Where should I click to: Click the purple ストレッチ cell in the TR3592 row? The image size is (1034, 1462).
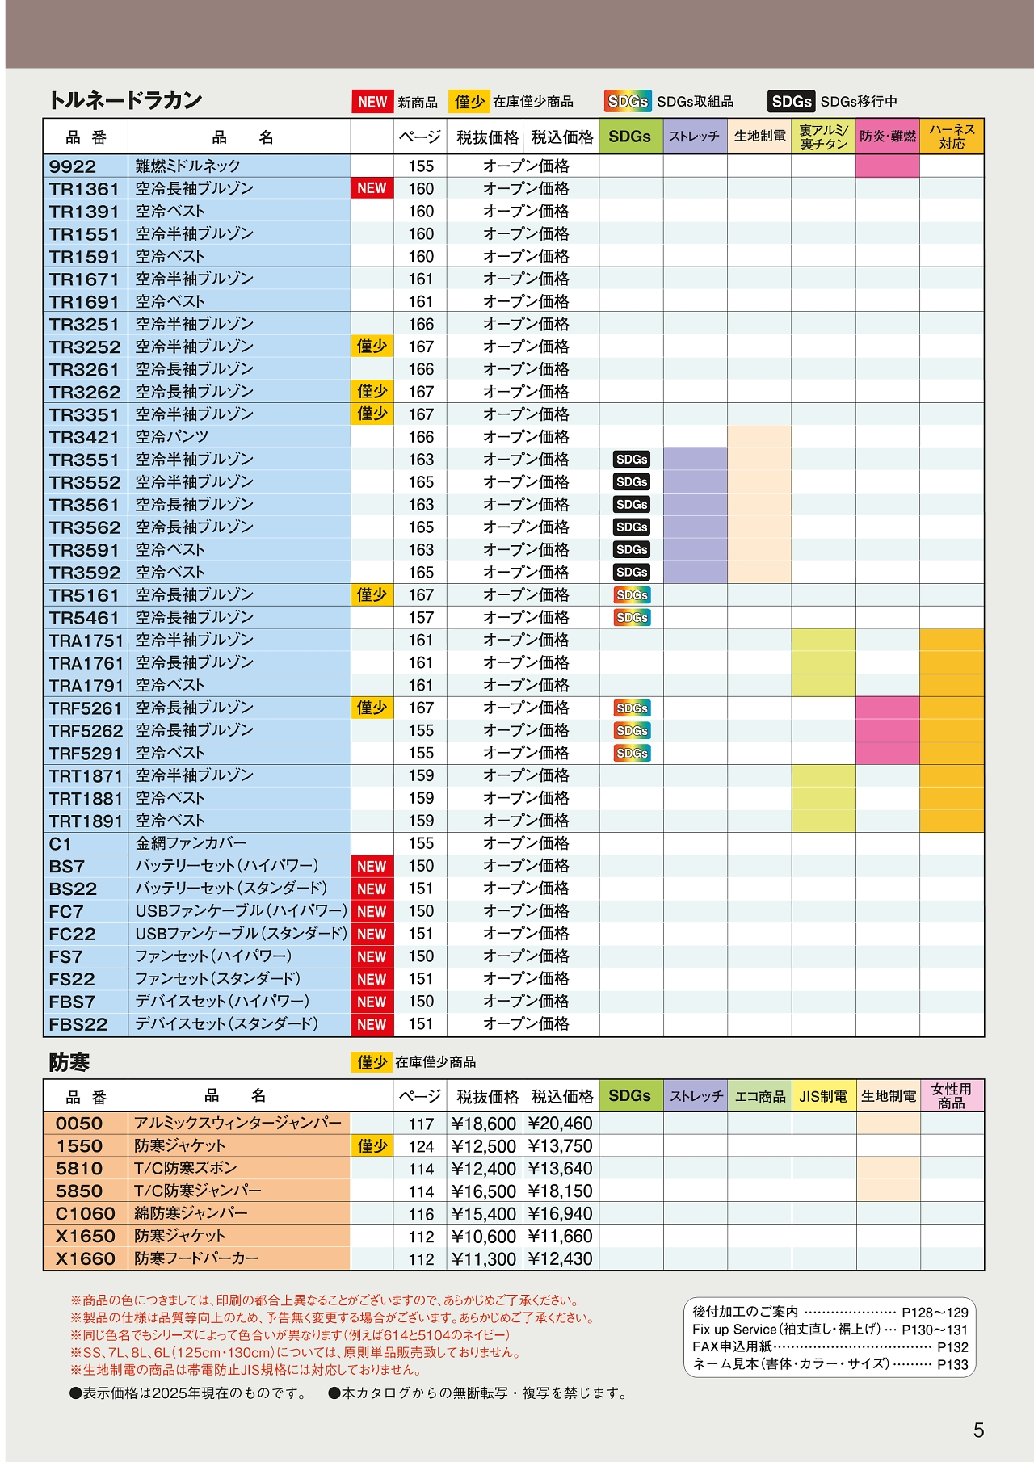[x=695, y=572]
